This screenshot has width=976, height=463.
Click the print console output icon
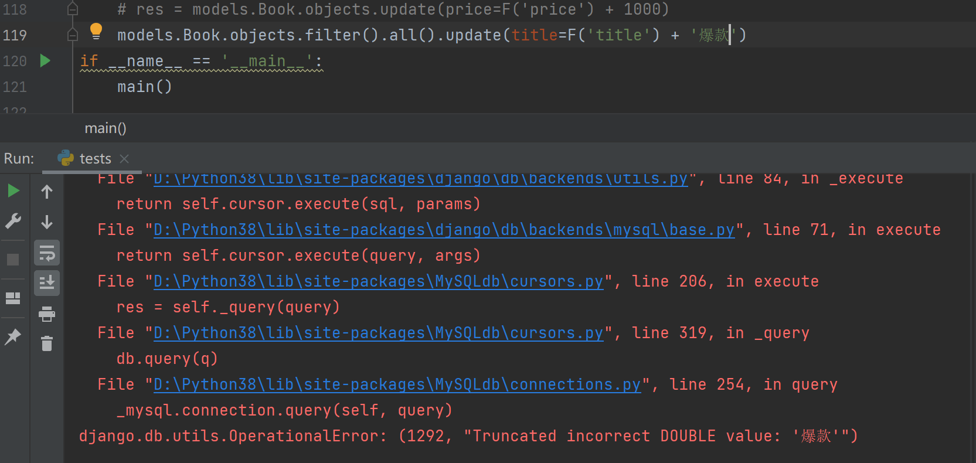click(x=47, y=314)
